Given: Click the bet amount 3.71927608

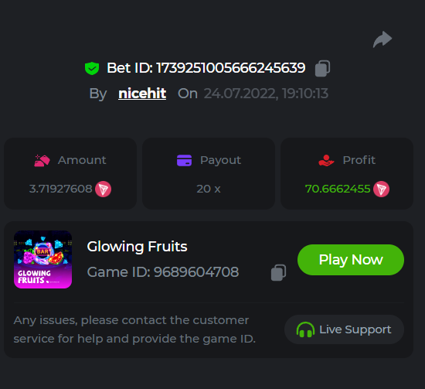Looking at the screenshot, I should click(61, 189).
